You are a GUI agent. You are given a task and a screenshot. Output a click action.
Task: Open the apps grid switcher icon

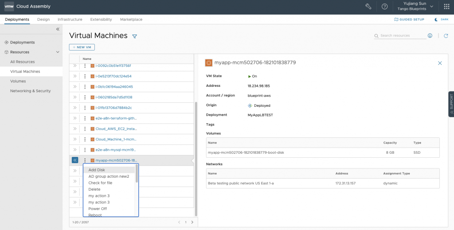[x=446, y=7]
